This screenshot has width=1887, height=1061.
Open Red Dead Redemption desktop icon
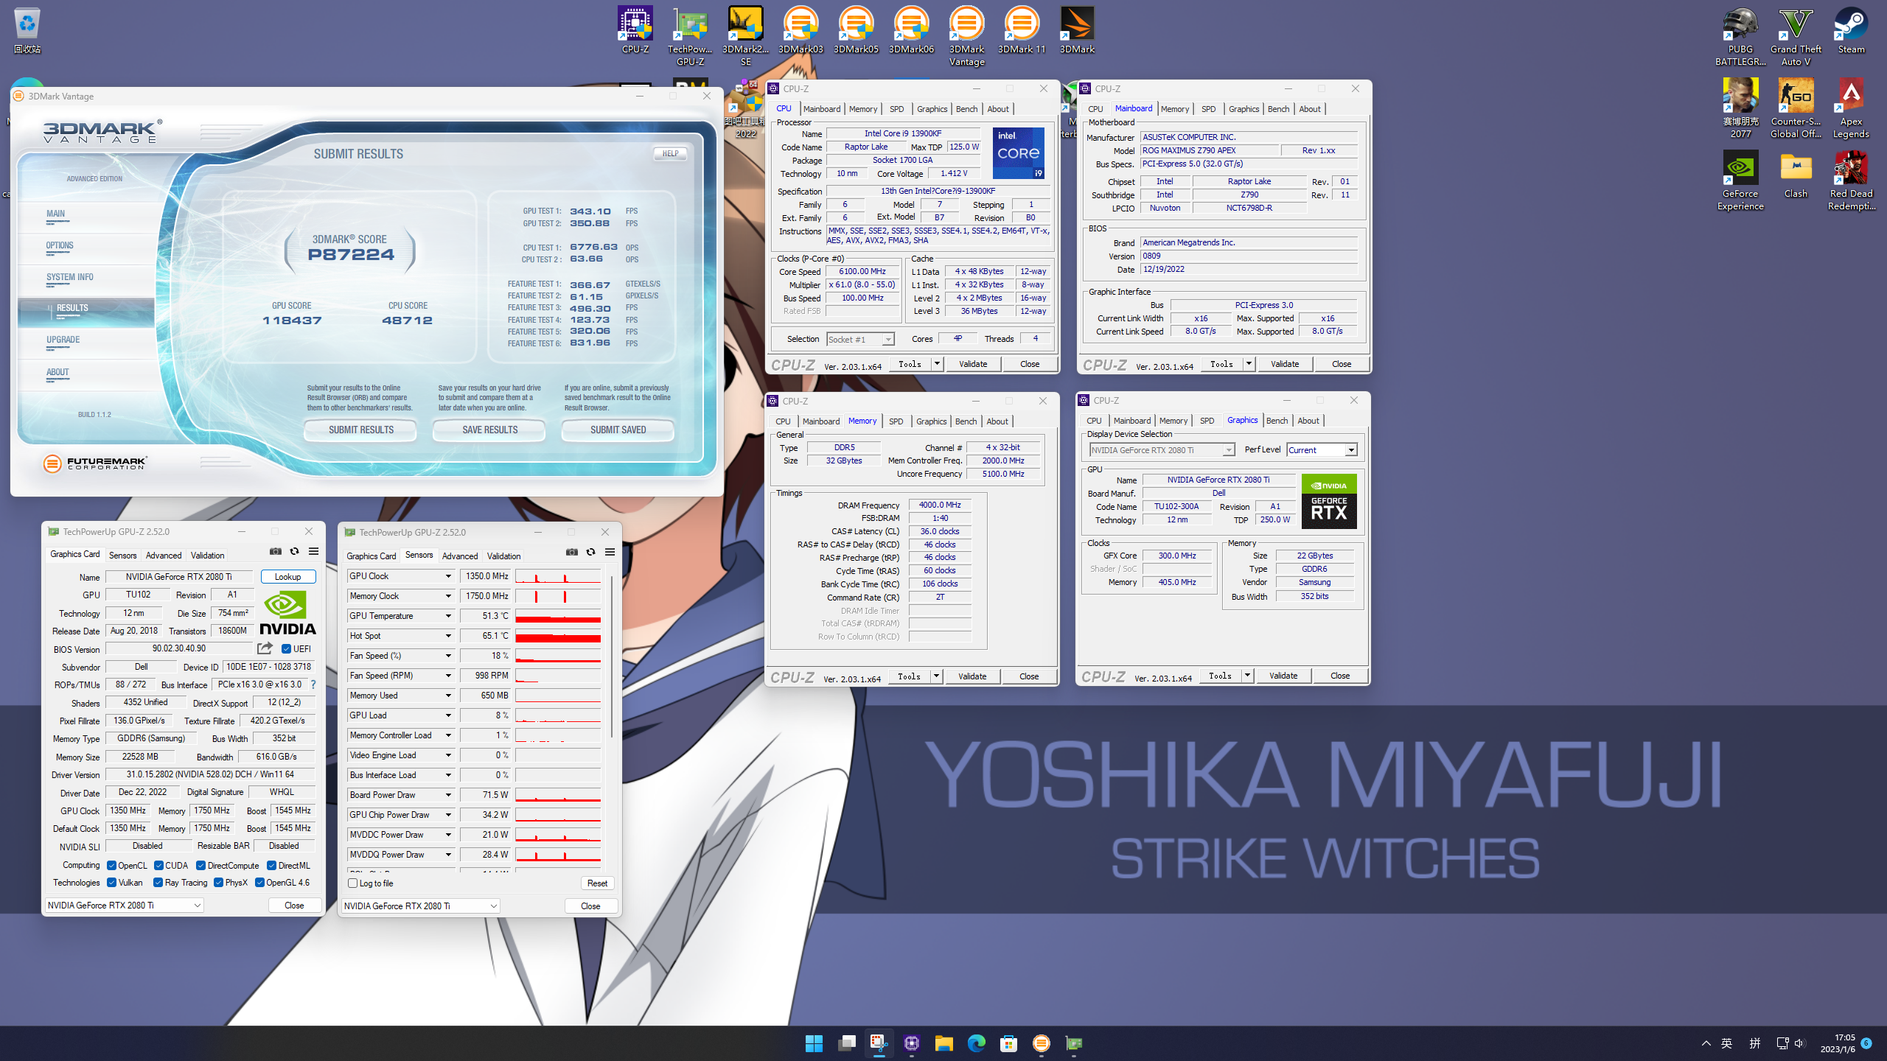tap(1851, 181)
